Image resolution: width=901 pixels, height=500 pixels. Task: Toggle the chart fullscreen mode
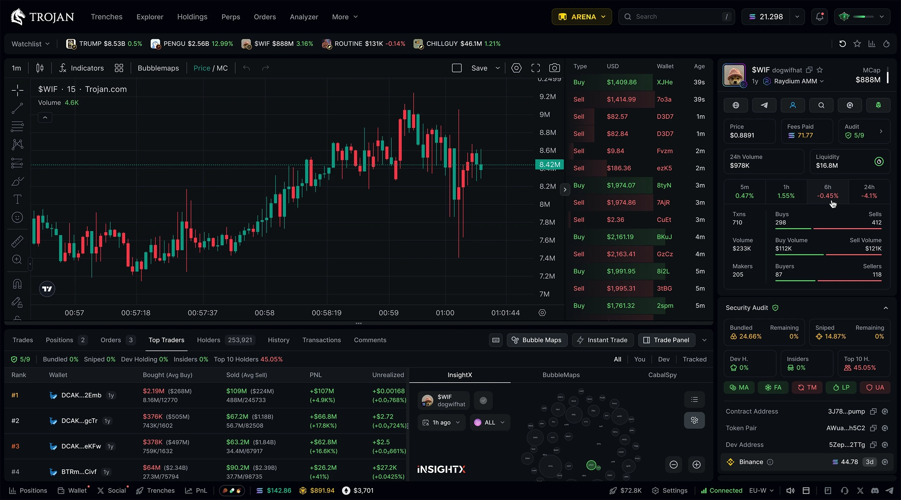tap(535, 68)
